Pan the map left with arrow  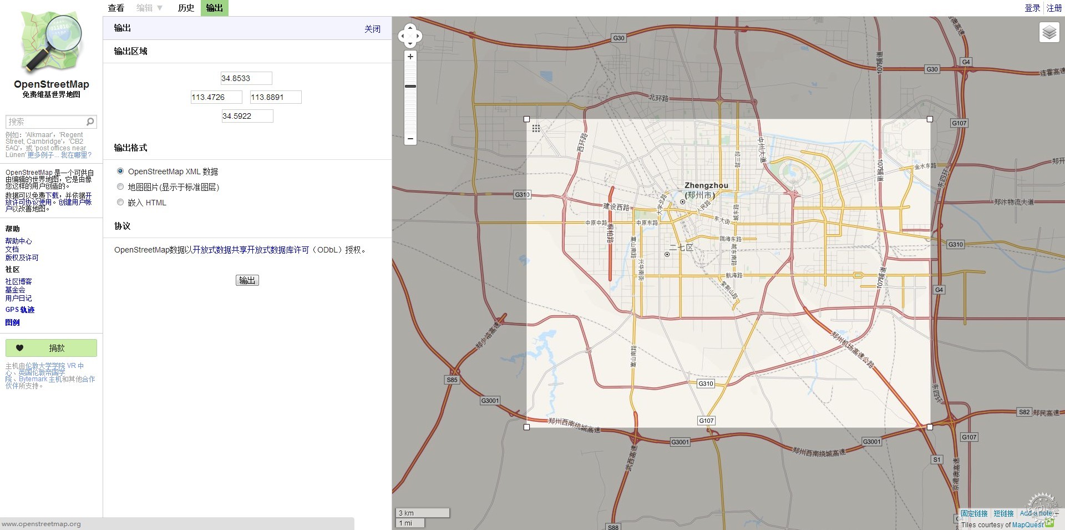tap(403, 36)
